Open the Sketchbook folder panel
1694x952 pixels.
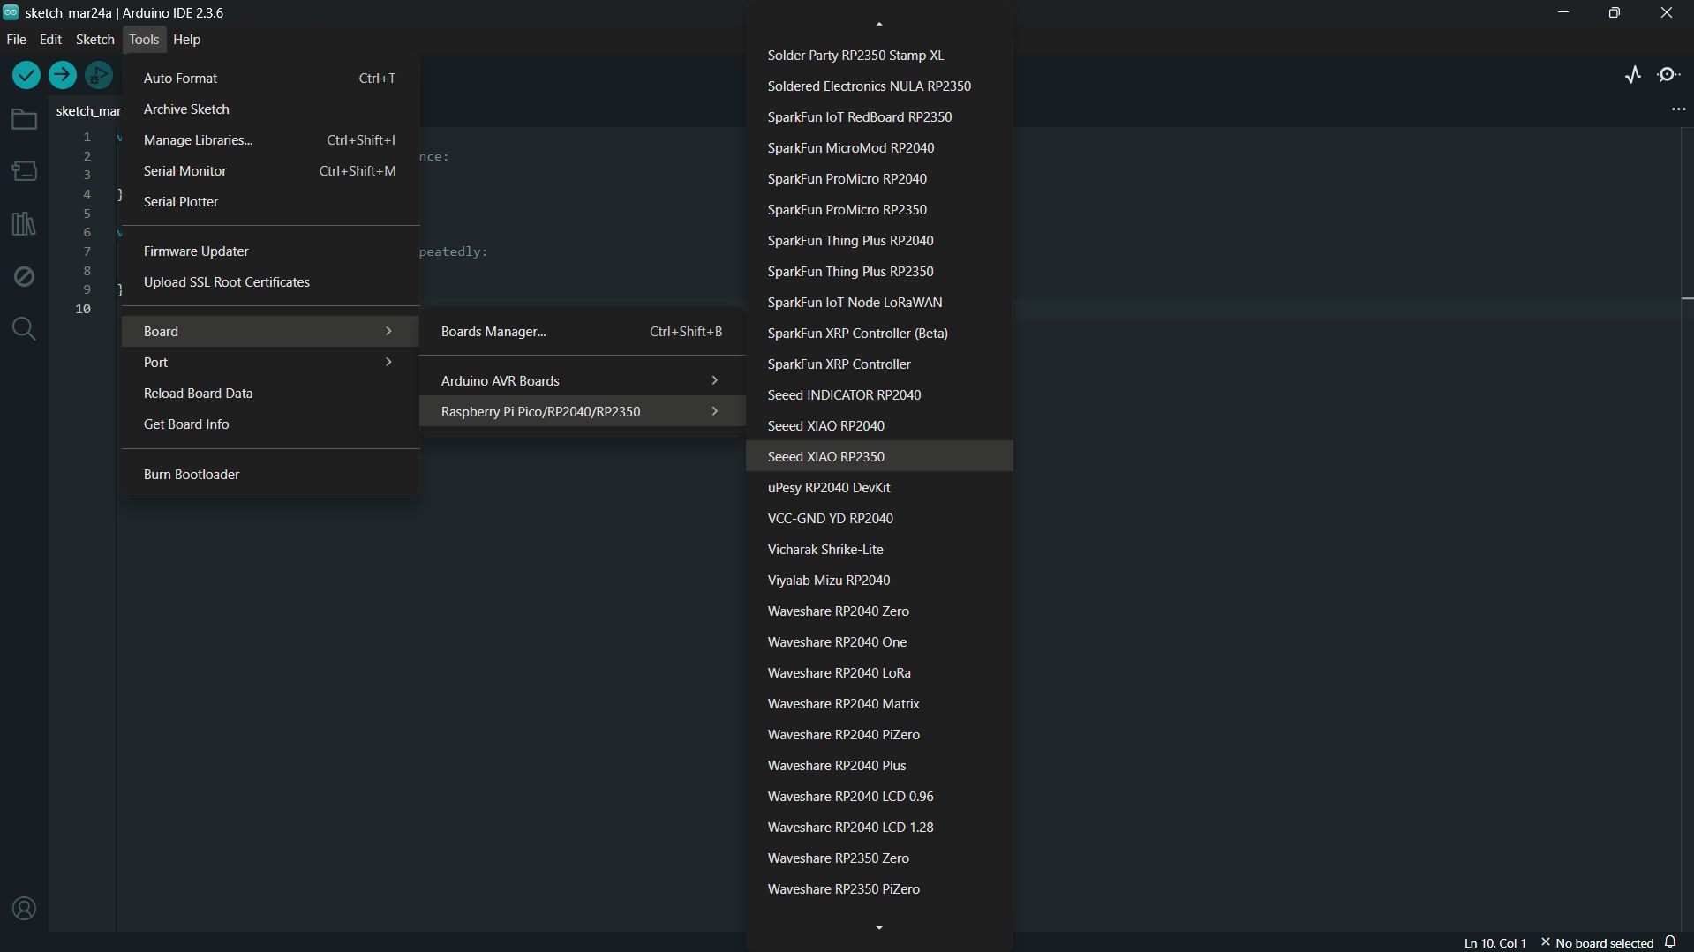(x=24, y=119)
